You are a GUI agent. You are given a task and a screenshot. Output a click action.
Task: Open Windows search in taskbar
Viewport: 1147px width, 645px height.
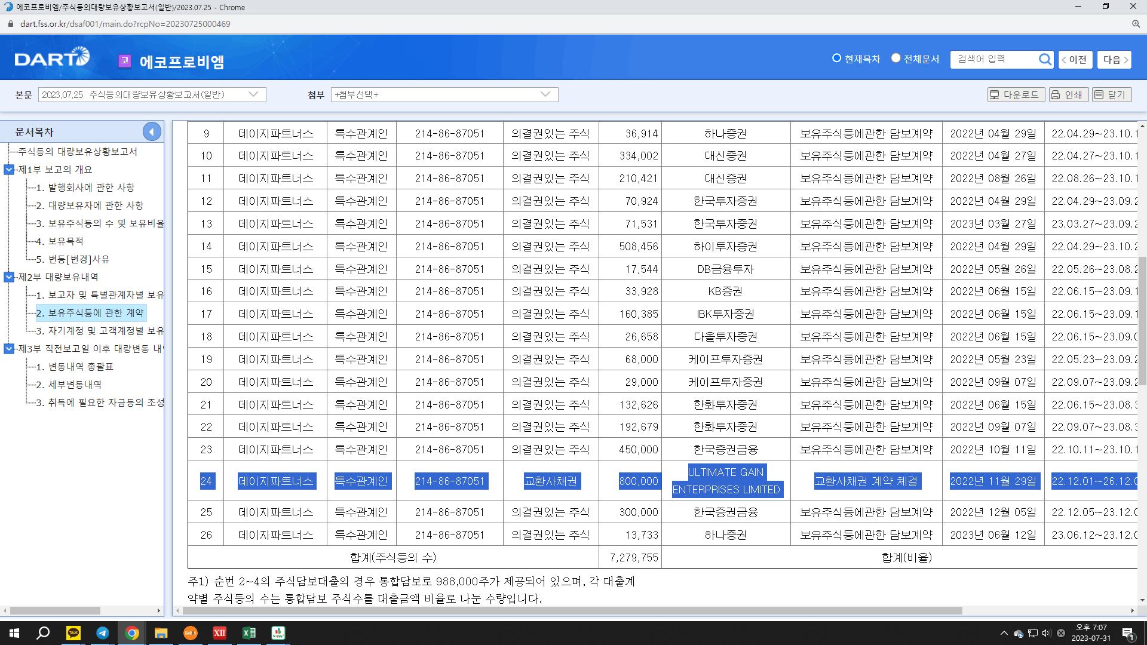(x=43, y=633)
